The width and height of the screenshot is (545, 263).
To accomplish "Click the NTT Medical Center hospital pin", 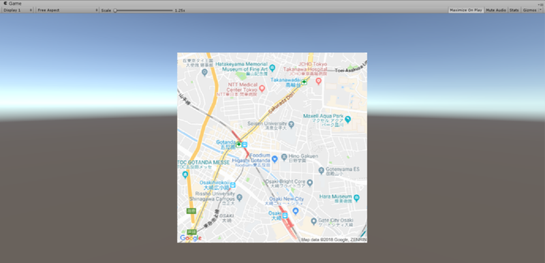I will click(x=262, y=89).
